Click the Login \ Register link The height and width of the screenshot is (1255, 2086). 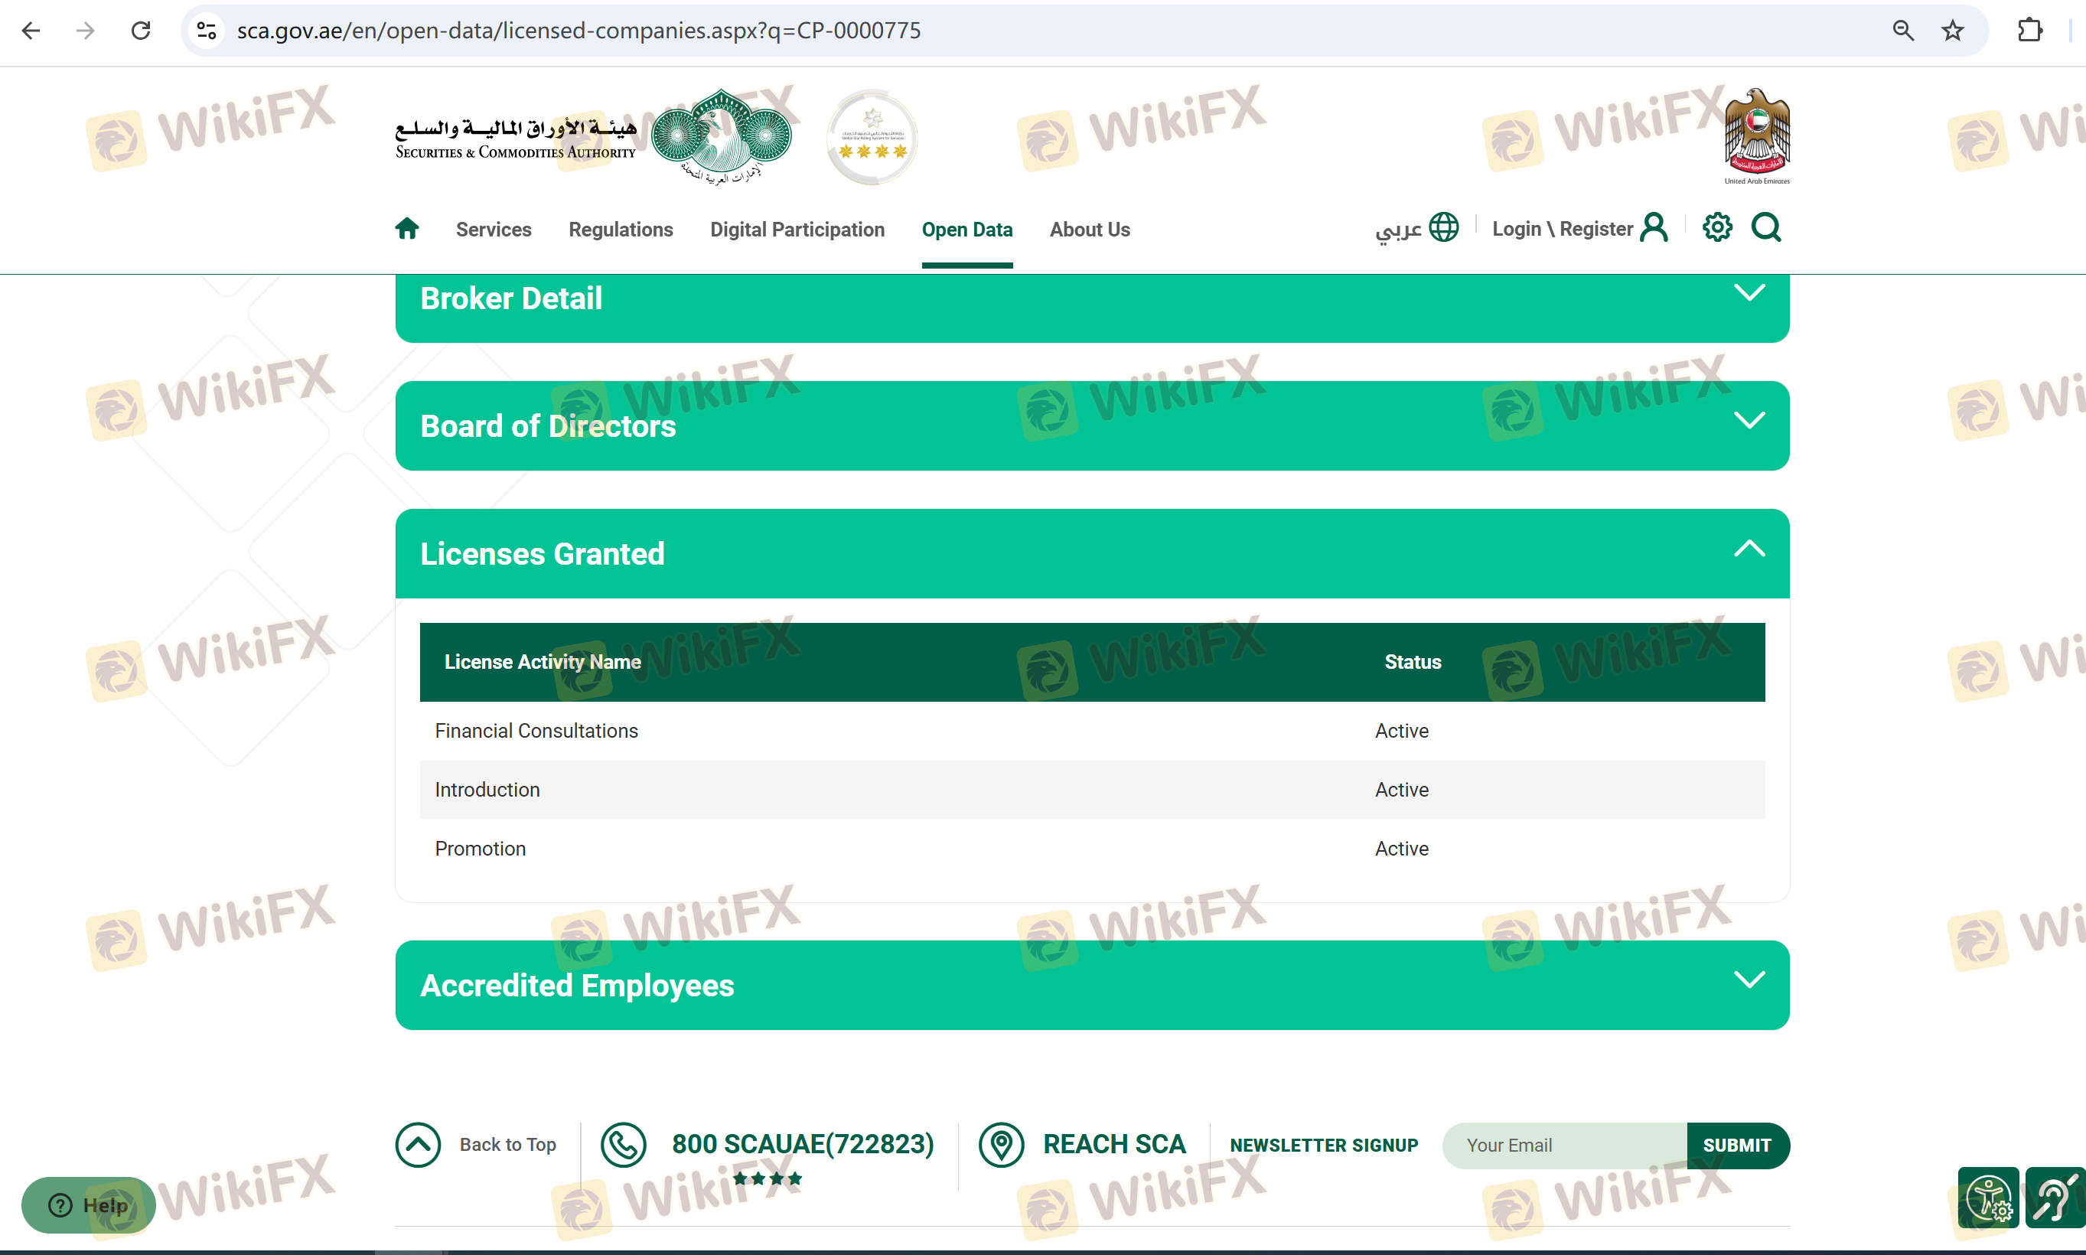point(1562,228)
